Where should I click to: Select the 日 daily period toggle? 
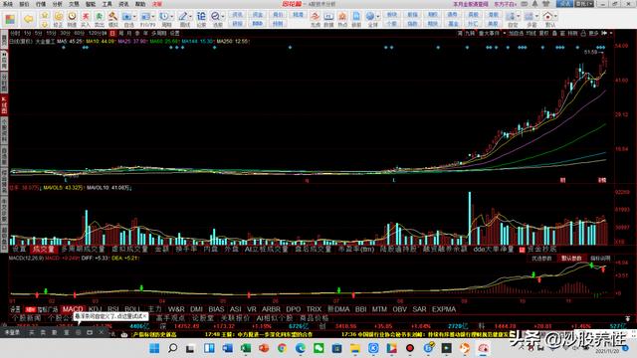click(x=112, y=33)
